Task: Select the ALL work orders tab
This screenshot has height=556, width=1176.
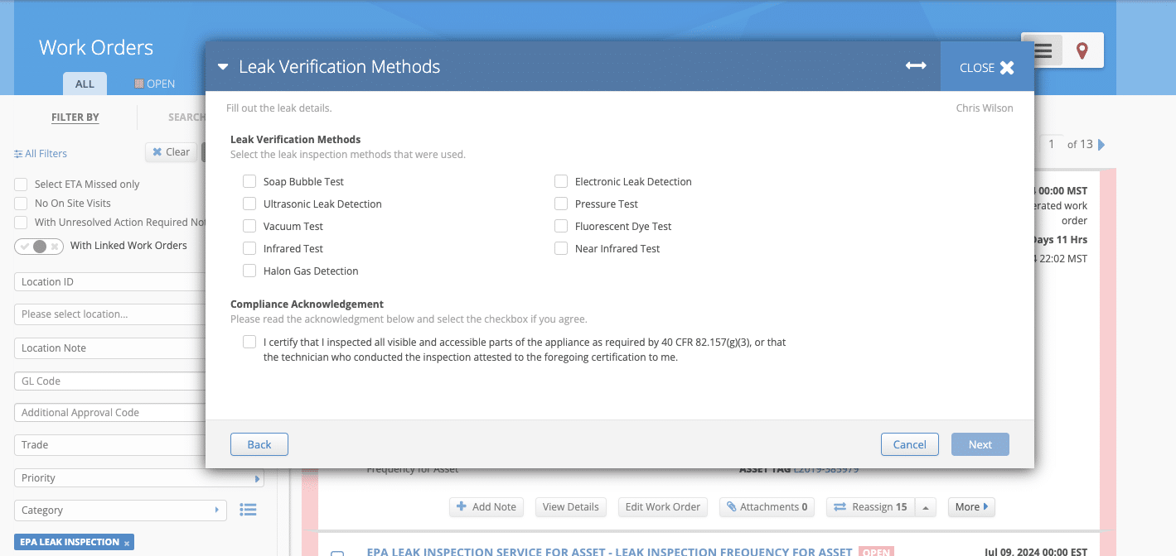Action: pyautogui.click(x=85, y=84)
